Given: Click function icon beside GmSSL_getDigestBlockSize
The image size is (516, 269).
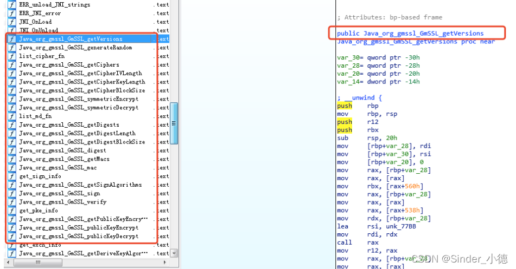Looking at the screenshot, I should 12,142.
